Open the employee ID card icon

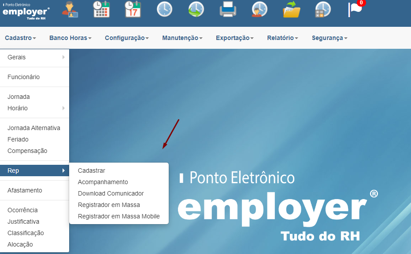coord(70,9)
